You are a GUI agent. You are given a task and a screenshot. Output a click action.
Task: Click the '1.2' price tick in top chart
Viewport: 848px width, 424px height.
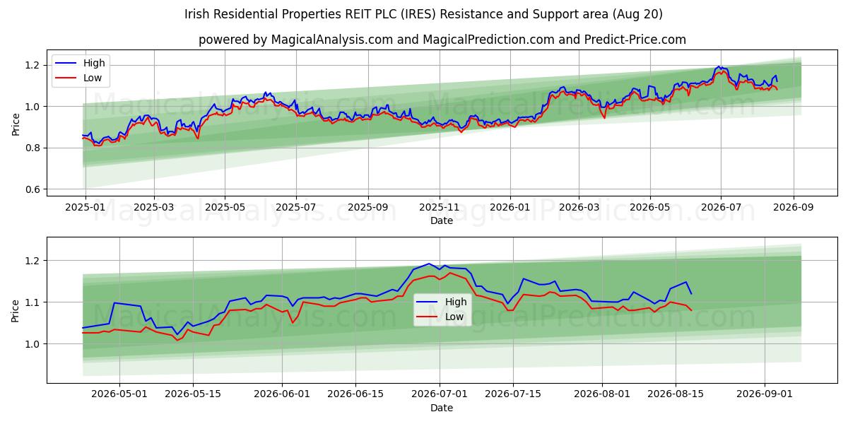click(x=35, y=65)
